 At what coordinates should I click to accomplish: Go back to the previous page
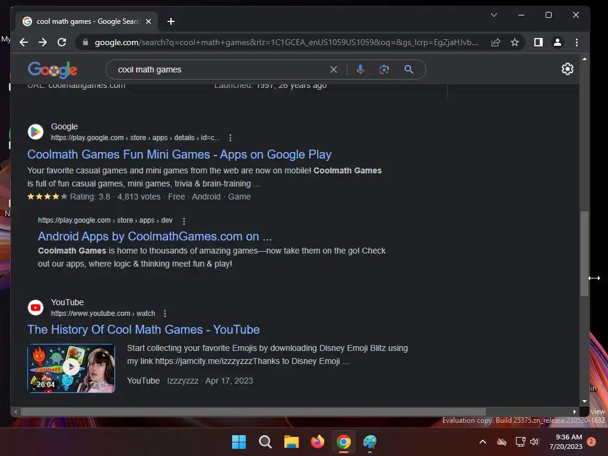24,42
